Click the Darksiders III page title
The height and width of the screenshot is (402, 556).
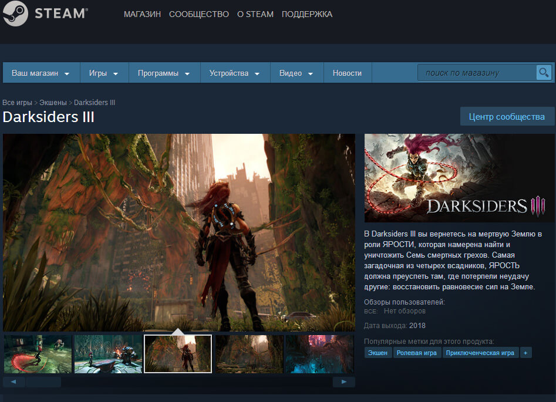click(x=49, y=117)
